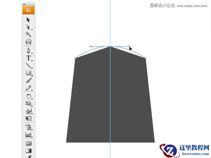The height and width of the screenshot is (158, 211).
Task: Click the orange Ai logo on toolbar
Action: pos(28,10)
